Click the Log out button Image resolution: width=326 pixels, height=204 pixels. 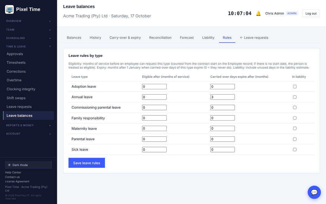pyautogui.click(x=311, y=13)
